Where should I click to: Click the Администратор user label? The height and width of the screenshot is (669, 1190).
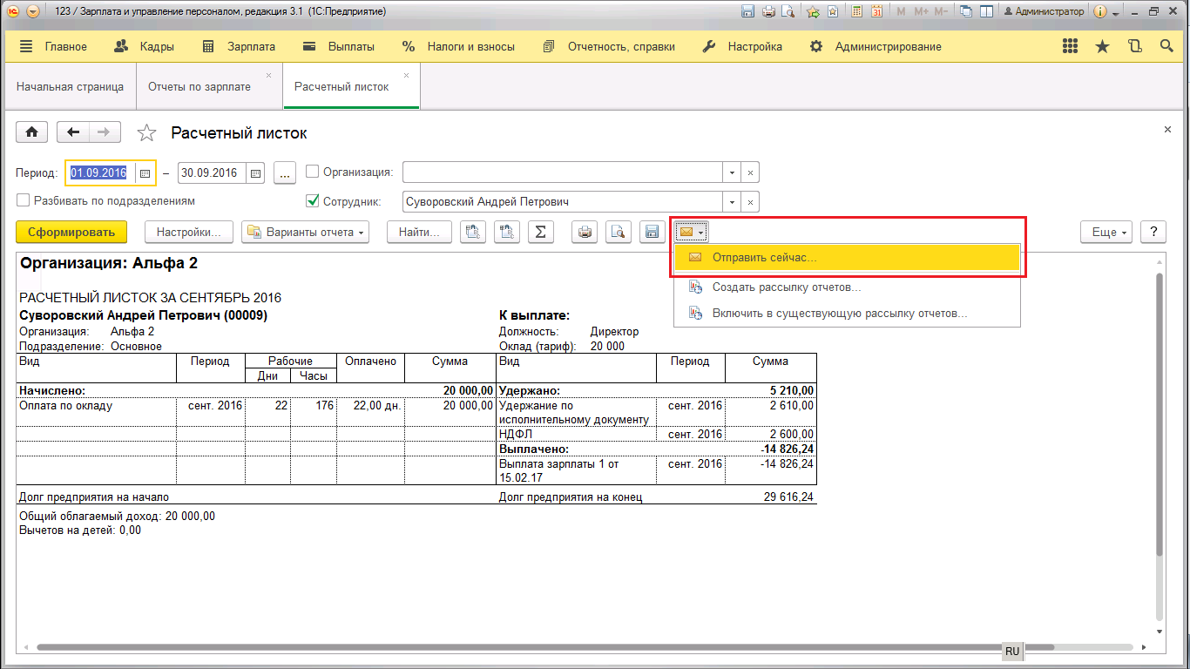tap(1044, 11)
